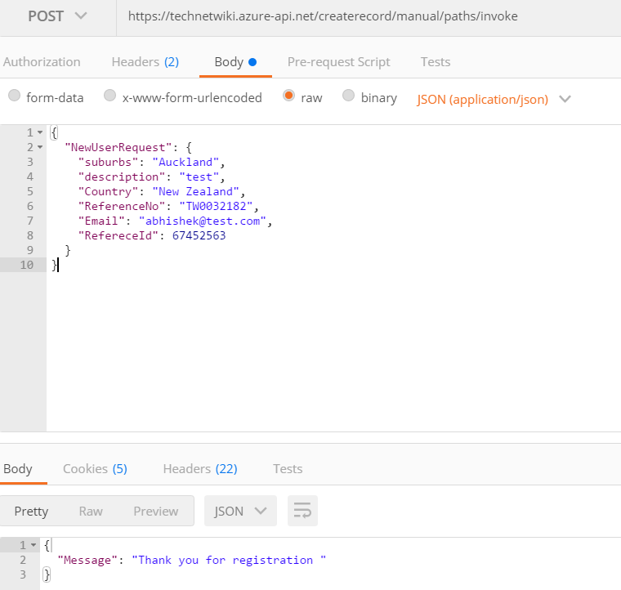Open the response JSON format dropdown
This screenshot has height=590, width=621.
240,511
